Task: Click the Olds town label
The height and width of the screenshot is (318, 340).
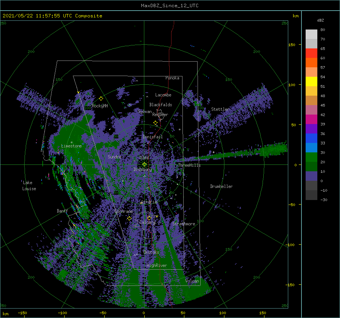Action: pos(144,158)
